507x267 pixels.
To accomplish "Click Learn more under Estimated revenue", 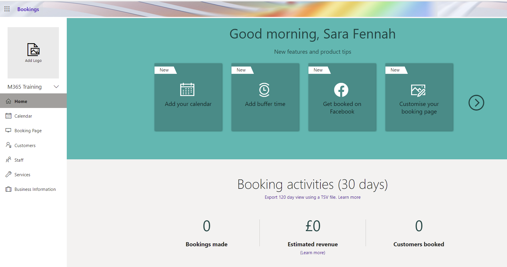I will click(313, 253).
